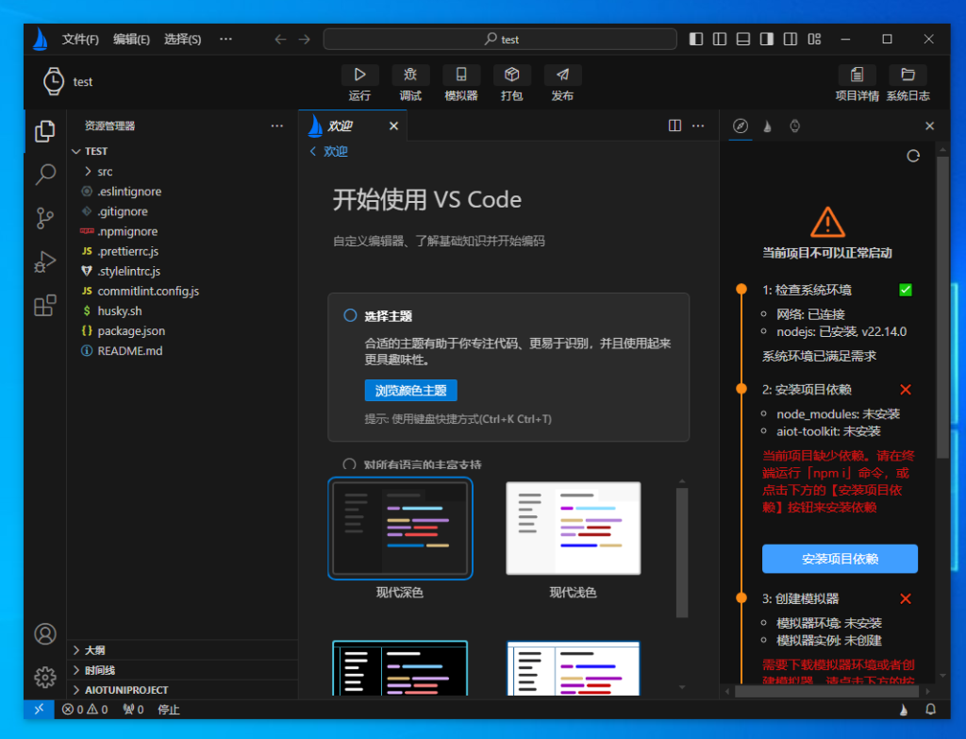Go back via the 欢迎 breadcrumb link

point(329,152)
